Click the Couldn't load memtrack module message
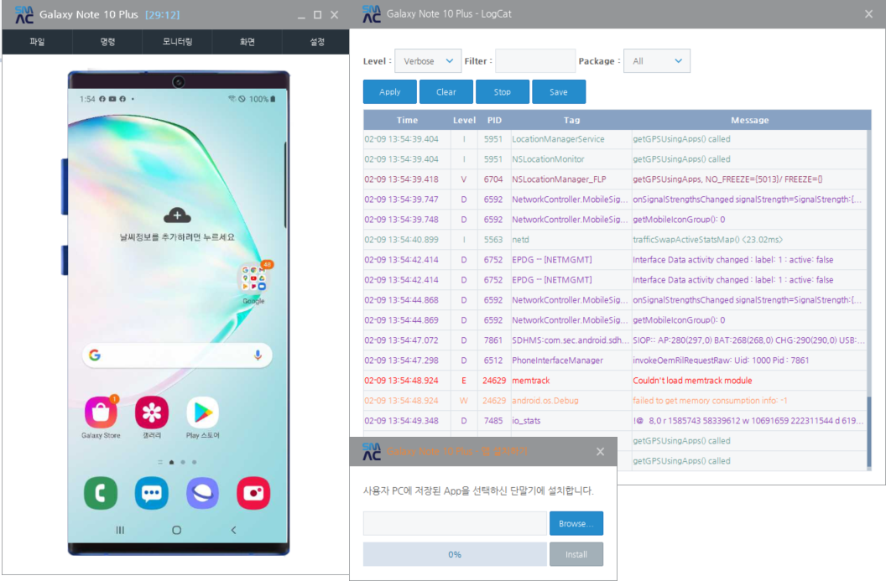 coord(692,381)
